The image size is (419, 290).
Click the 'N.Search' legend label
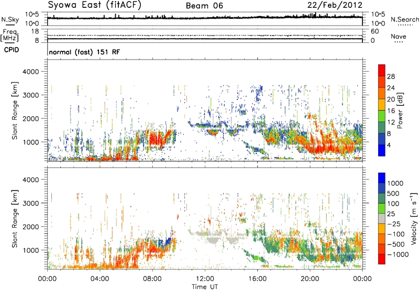pos(404,19)
